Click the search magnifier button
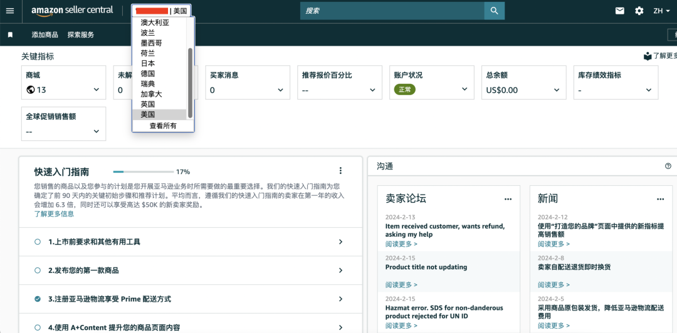 [495, 11]
